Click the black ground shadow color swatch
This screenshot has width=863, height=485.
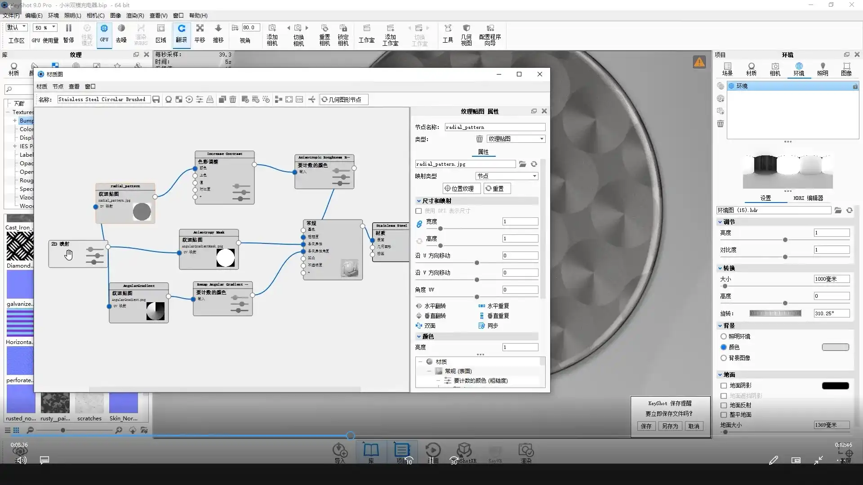tap(835, 386)
